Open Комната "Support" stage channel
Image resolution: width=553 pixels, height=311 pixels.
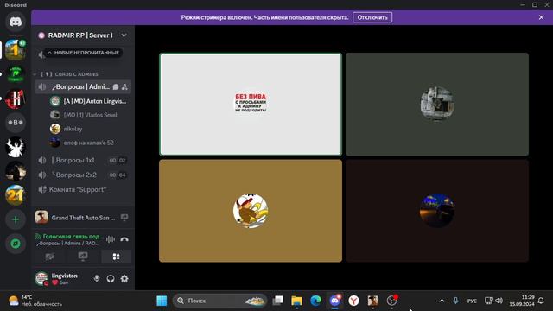83,190
